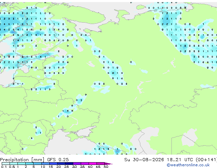Click the '50' legend scale label
The image size is (217, 168).
tap(106, 167)
